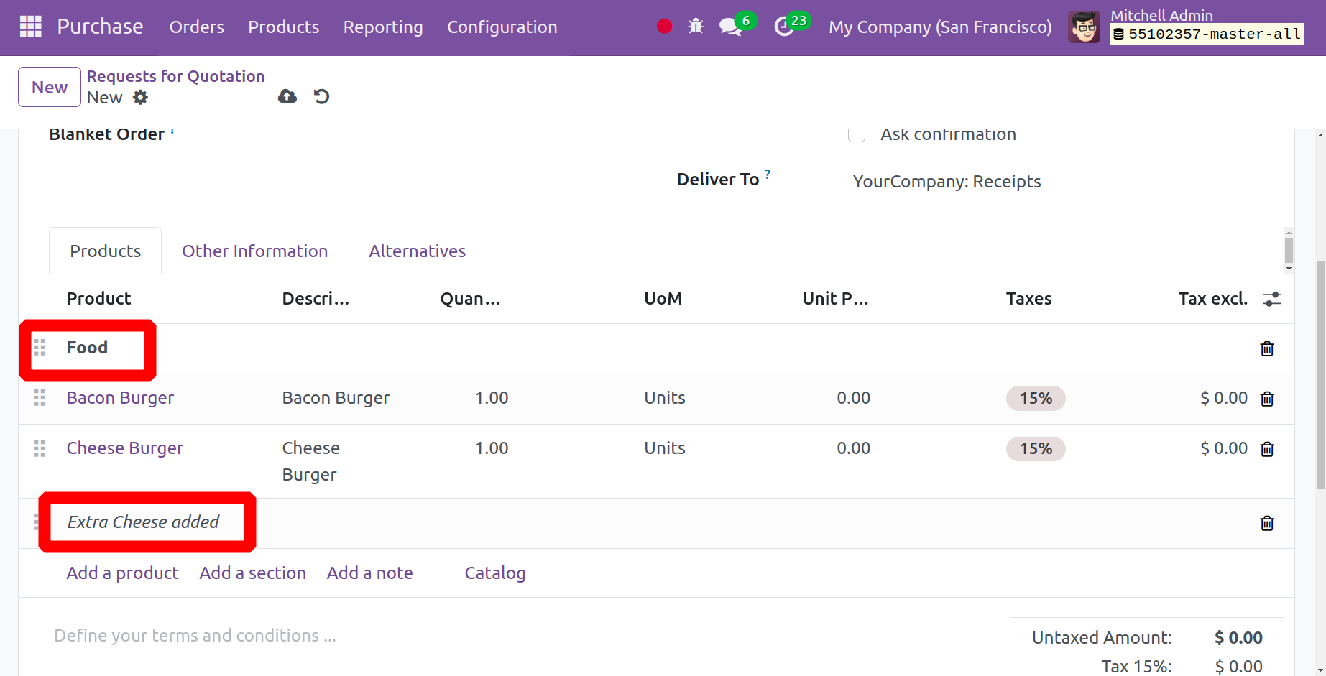
Task: Edit the Food section name
Action: (88, 348)
